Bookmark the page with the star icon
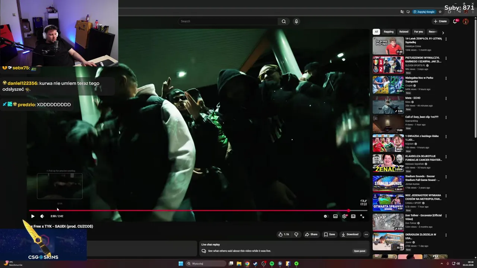Screen dimensions: 477x268 point(440,12)
